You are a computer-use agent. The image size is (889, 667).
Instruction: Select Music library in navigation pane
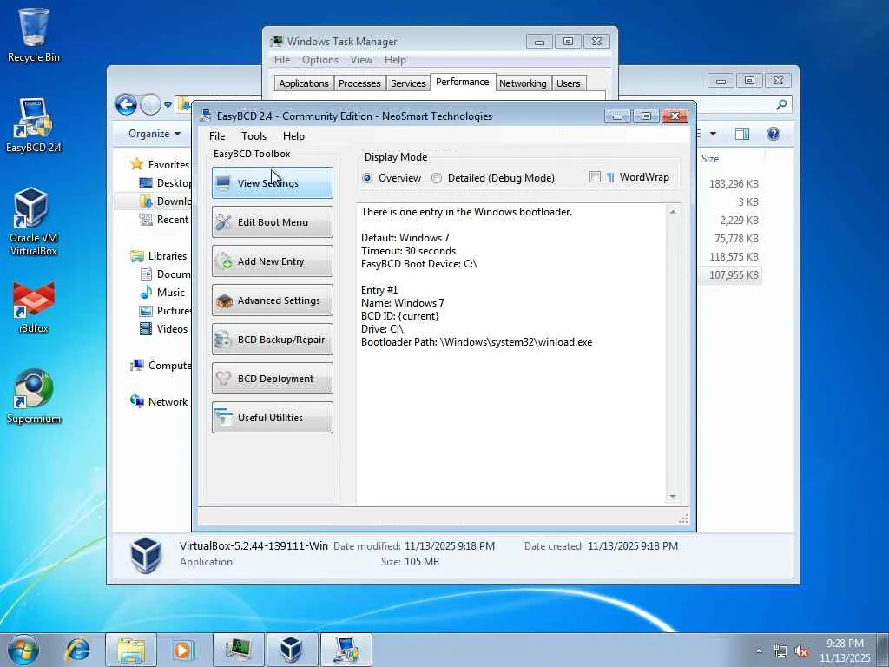(x=162, y=292)
